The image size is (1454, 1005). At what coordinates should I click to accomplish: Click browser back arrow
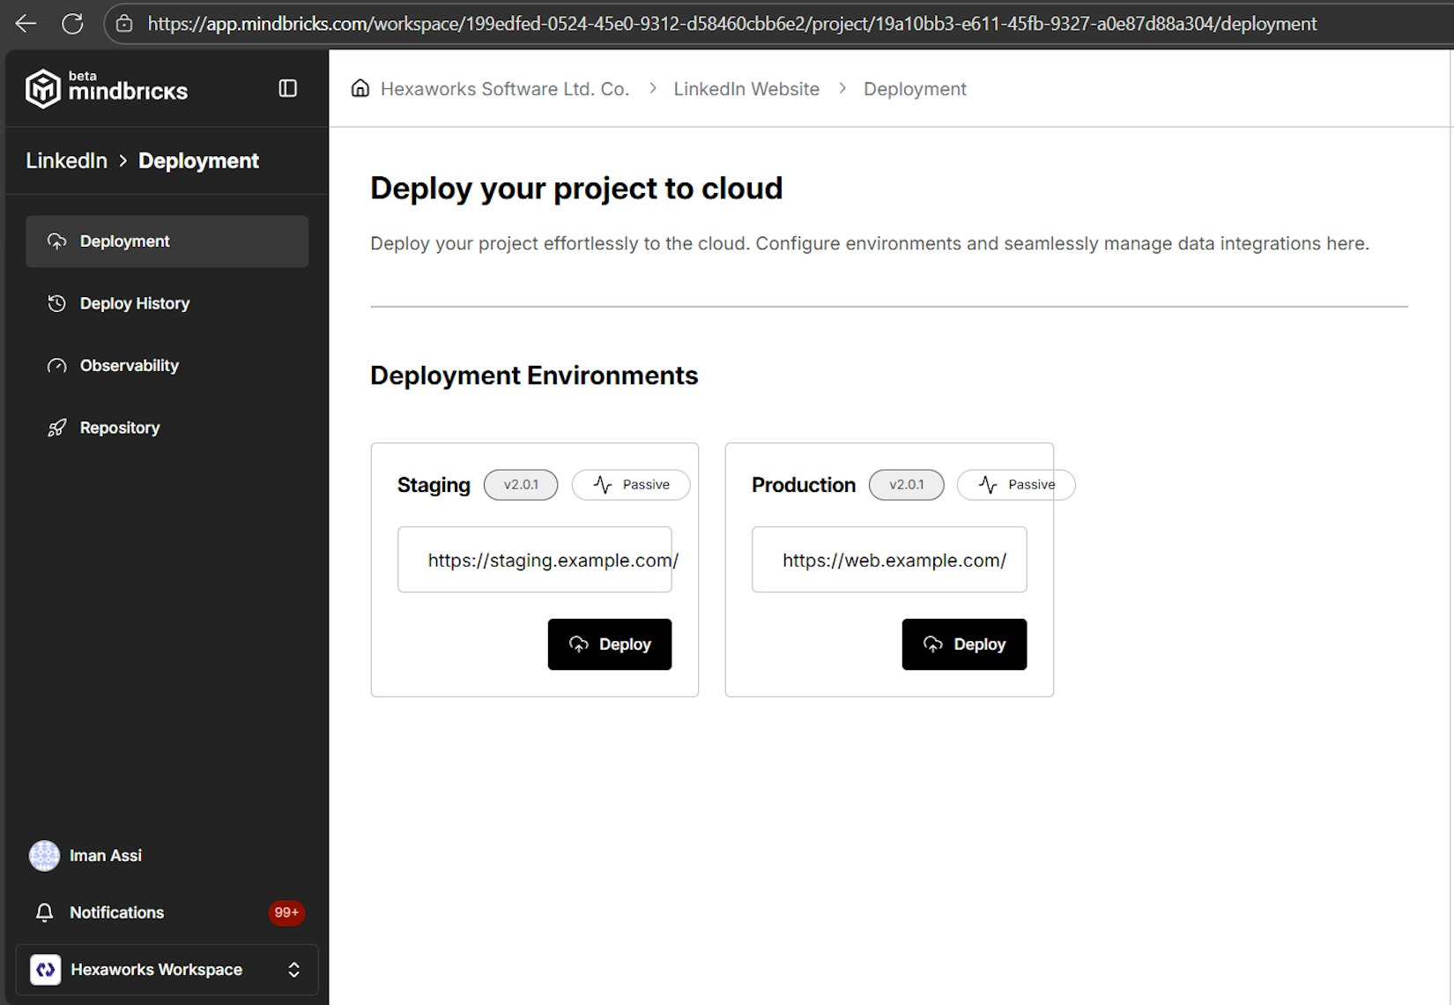click(26, 24)
